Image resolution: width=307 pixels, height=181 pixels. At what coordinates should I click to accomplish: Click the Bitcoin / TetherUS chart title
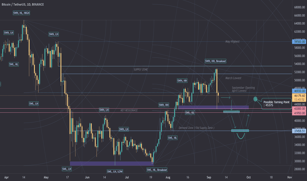(x=23, y=4)
